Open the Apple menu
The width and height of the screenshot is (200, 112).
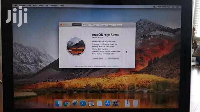pyautogui.click(x=16, y=6)
